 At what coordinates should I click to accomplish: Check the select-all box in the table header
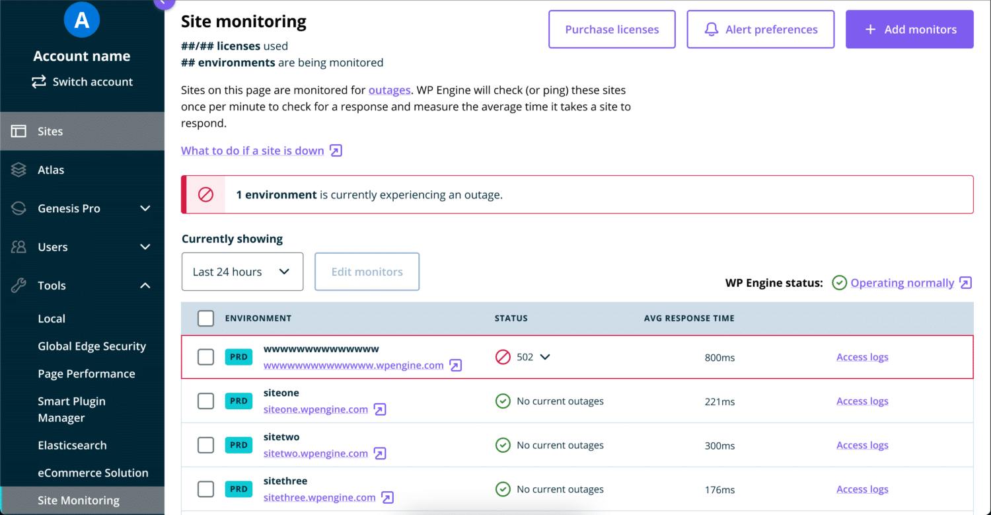point(205,318)
